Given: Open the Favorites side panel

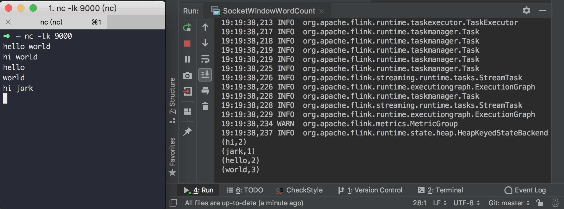Looking at the screenshot, I should [x=172, y=156].
